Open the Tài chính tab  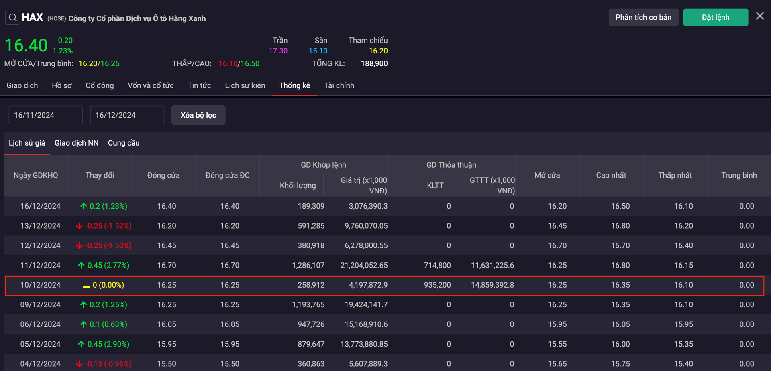click(x=339, y=85)
